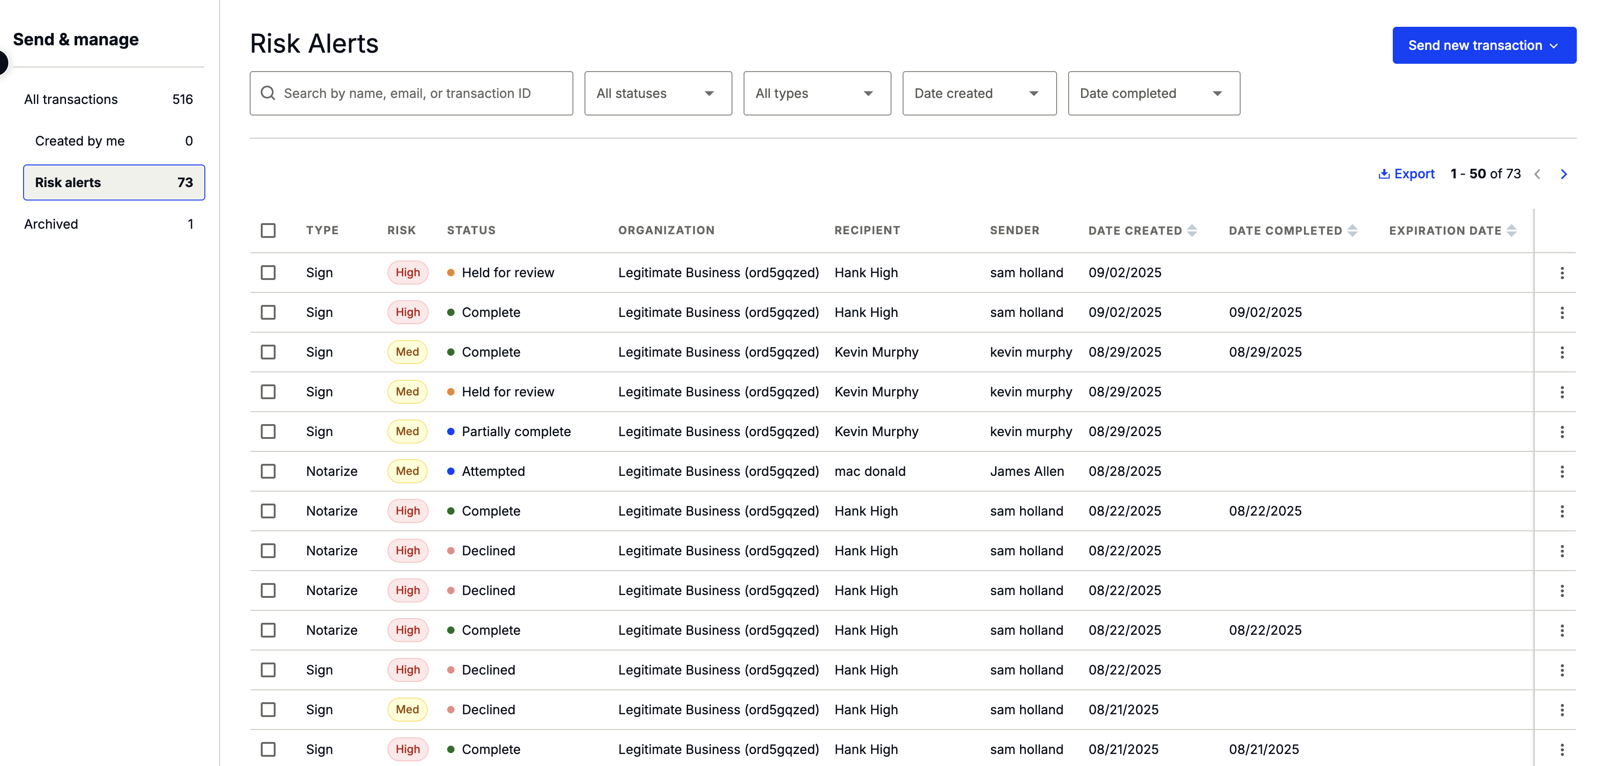Check the Notarize Attempted row
This screenshot has width=1599, height=766.
[268, 471]
